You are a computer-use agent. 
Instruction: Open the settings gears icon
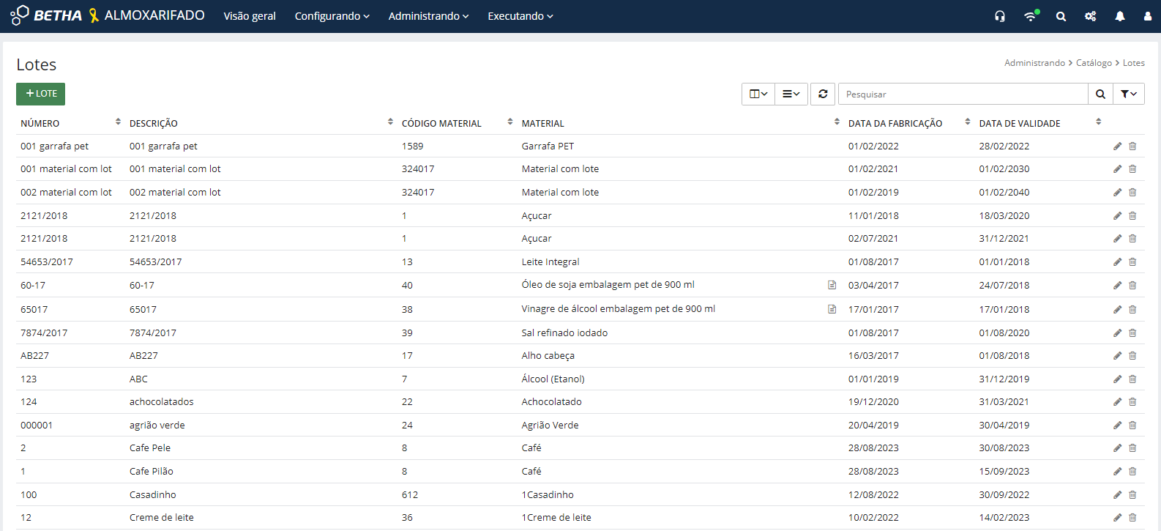1091,16
